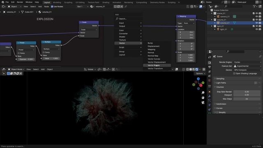The height and width of the screenshot is (148, 263).
Task: Open the Texture submenu in Add menu
Action: 129,40
